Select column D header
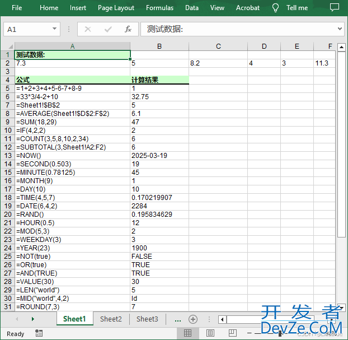The height and width of the screenshot is (340, 348). [264, 46]
